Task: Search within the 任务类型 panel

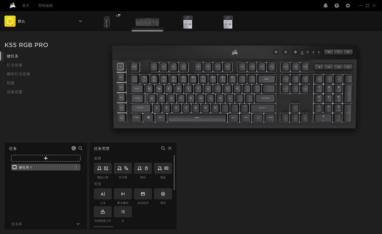Action: 163,148
